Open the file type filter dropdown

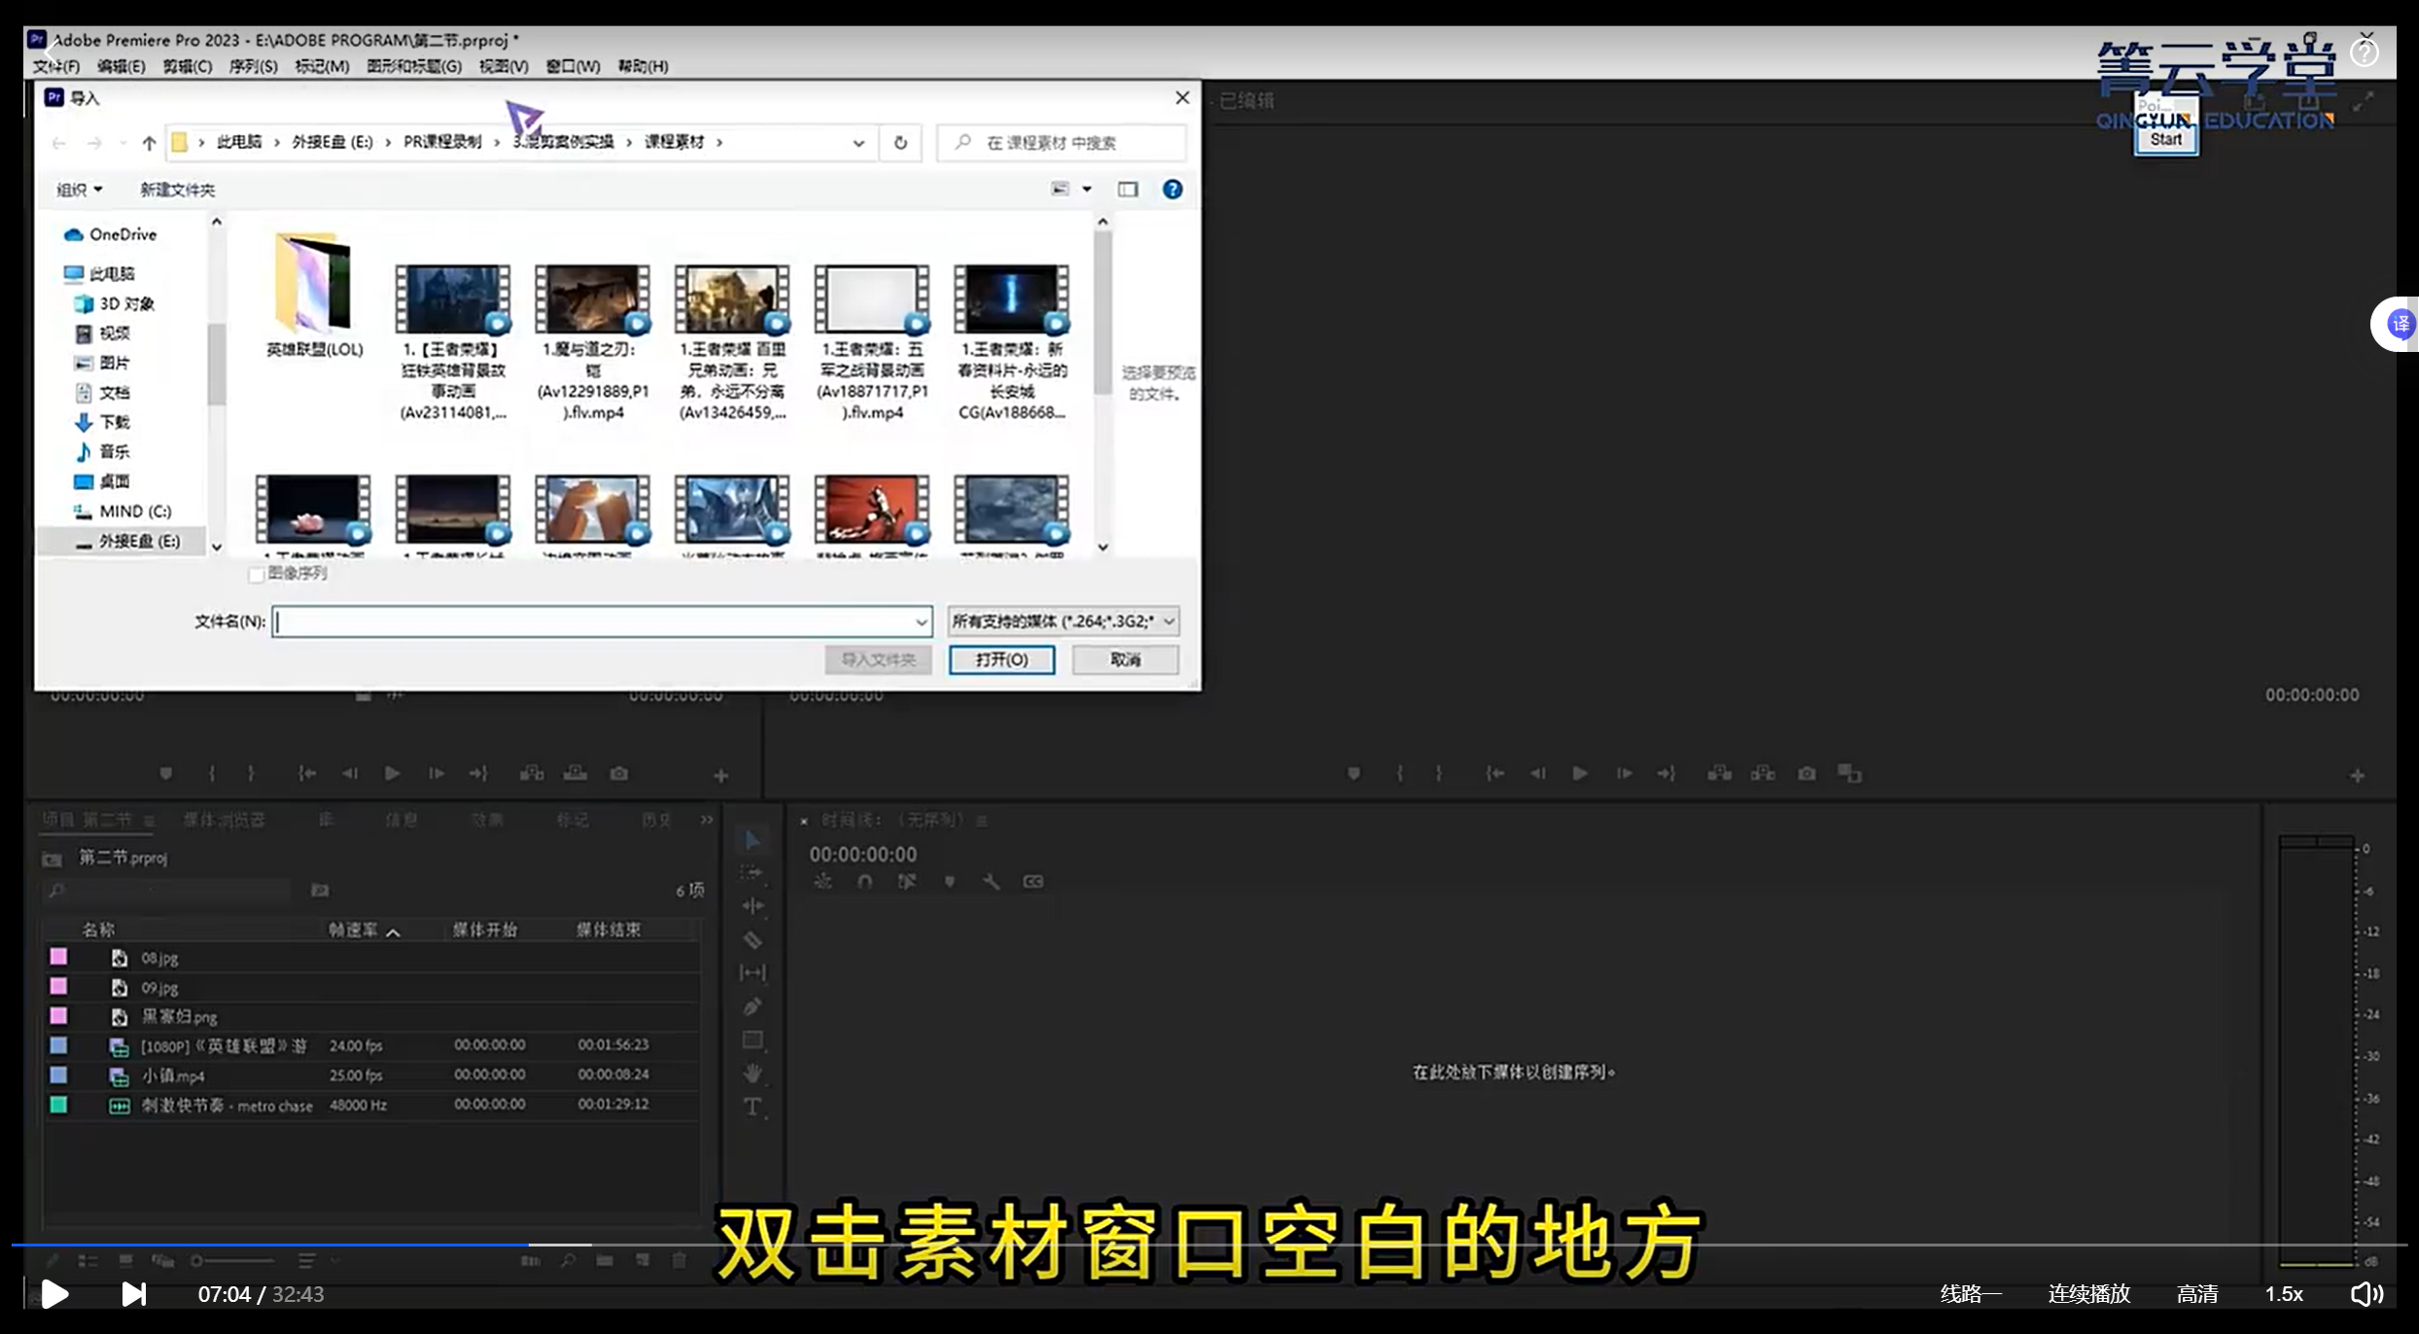[1064, 621]
